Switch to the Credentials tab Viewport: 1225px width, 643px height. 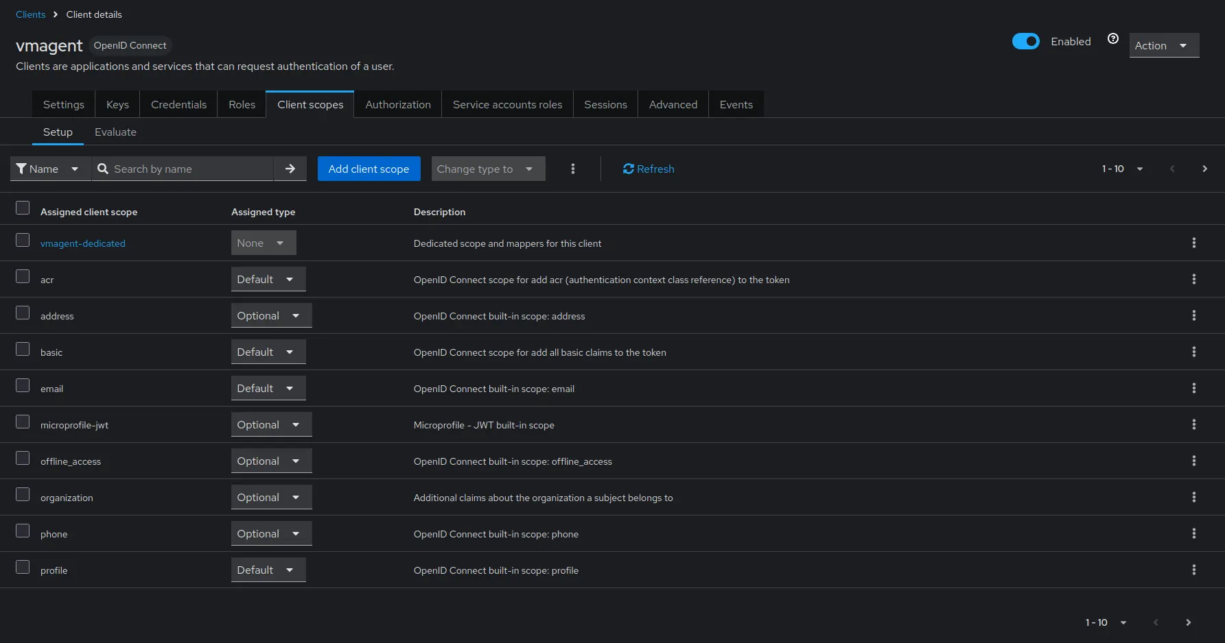pyautogui.click(x=178, y=104)
